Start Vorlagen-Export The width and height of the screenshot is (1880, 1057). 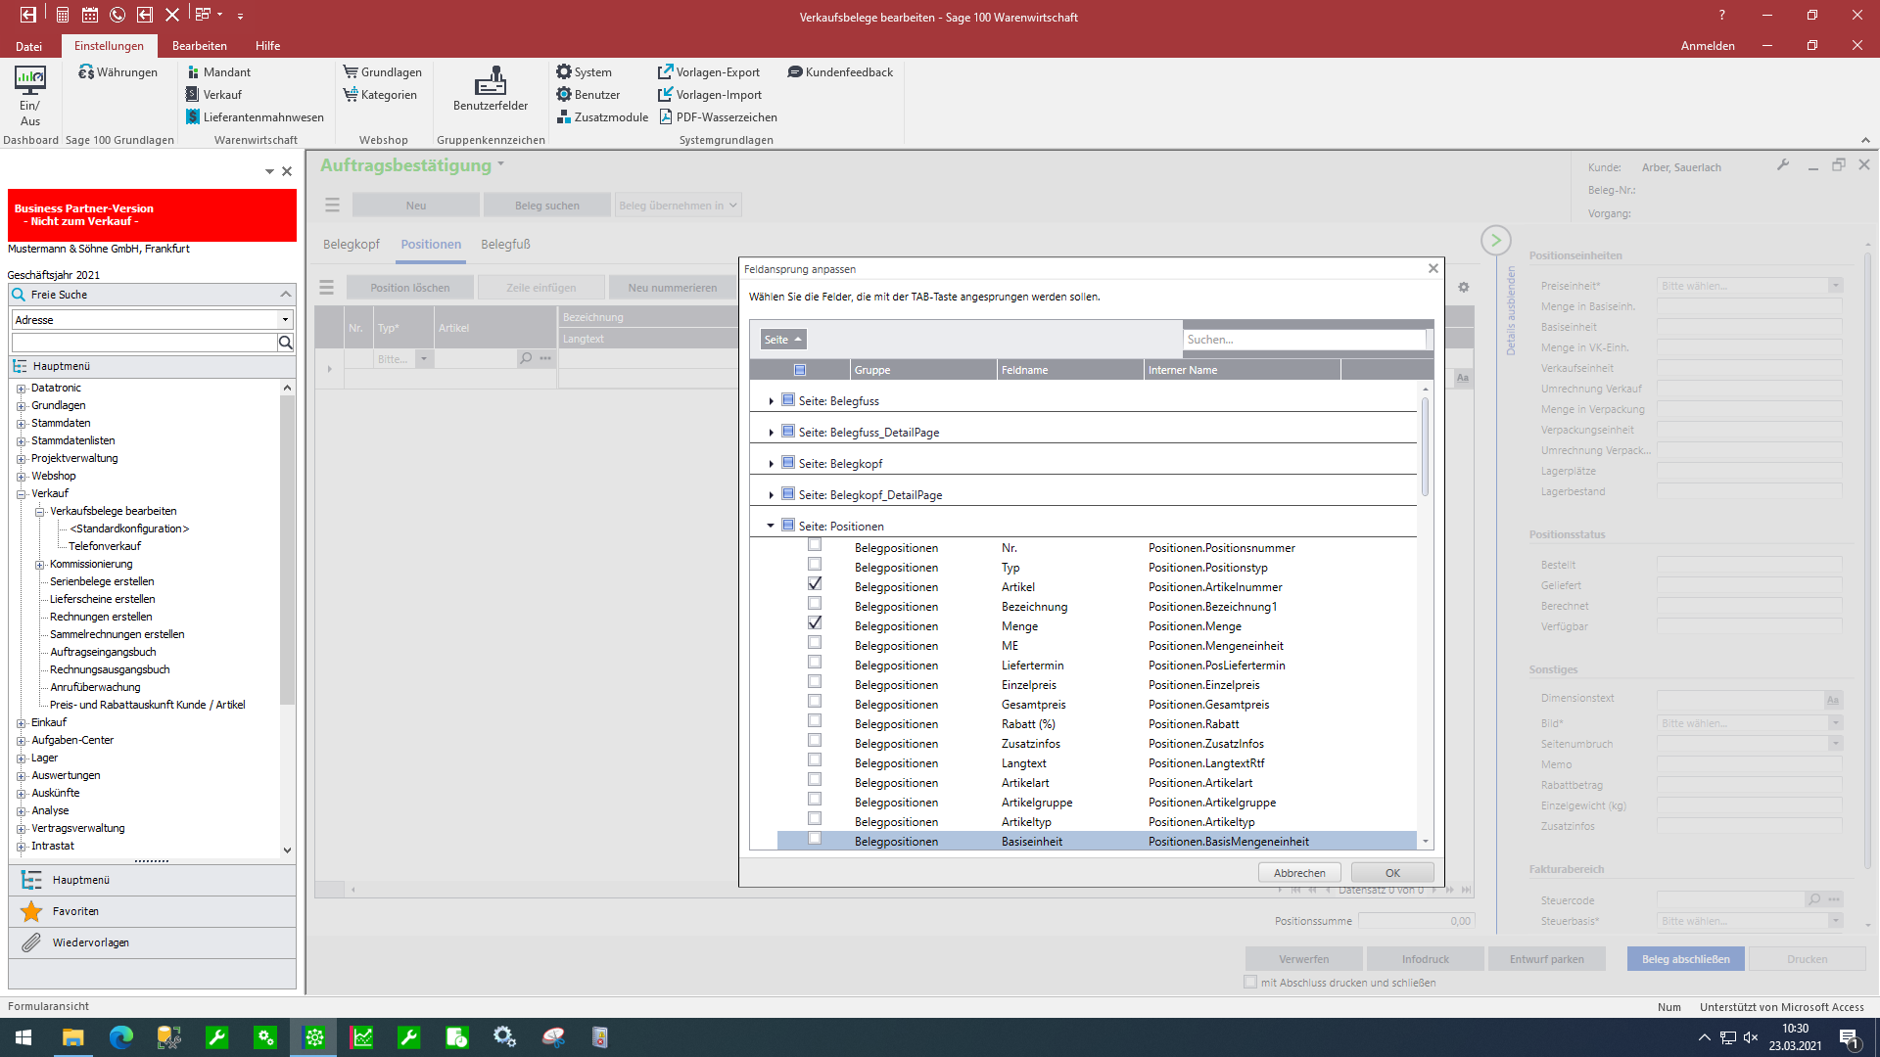point(709,72)
